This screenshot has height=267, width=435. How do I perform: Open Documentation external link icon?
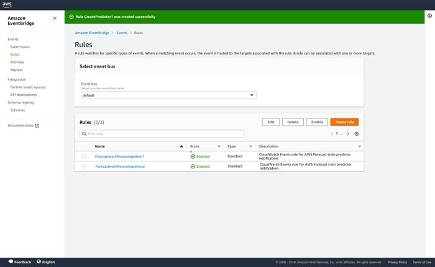tap(37, 126)
